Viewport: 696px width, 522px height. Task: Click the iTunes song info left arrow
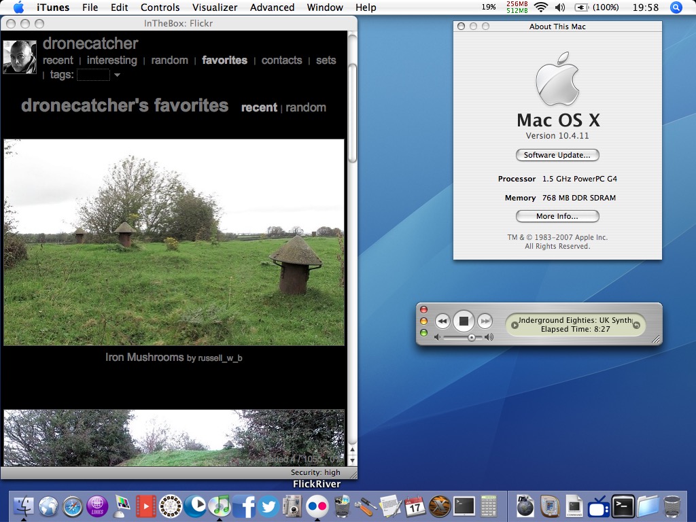pyautogui.click(x=515, y=325)
